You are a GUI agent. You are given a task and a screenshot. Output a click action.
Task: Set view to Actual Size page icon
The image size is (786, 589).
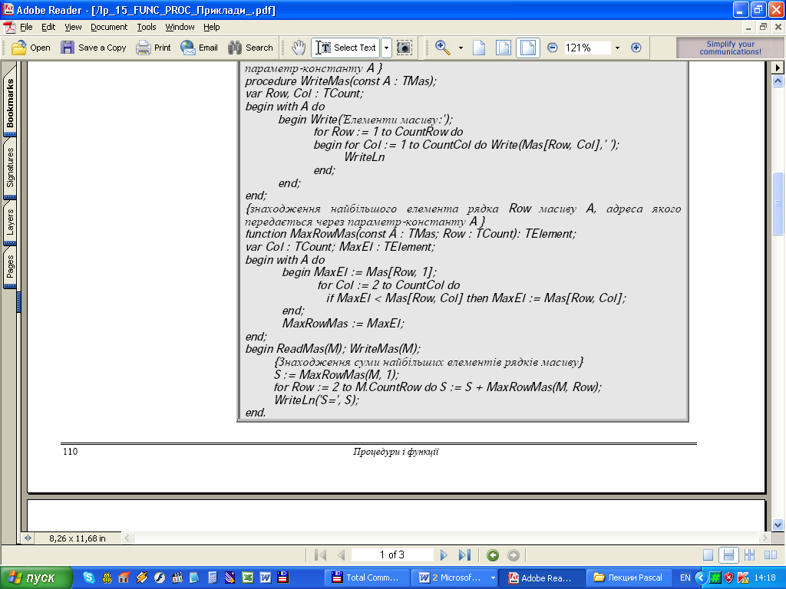479,48
